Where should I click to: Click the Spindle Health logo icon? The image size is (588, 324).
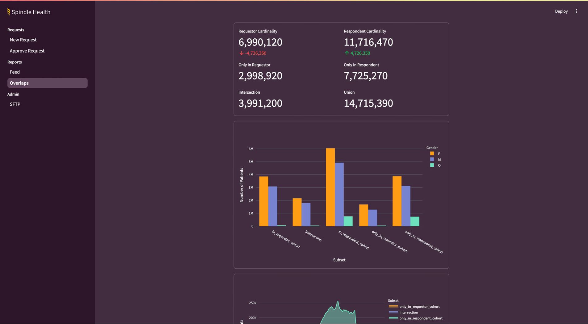[x=9, y=12]
